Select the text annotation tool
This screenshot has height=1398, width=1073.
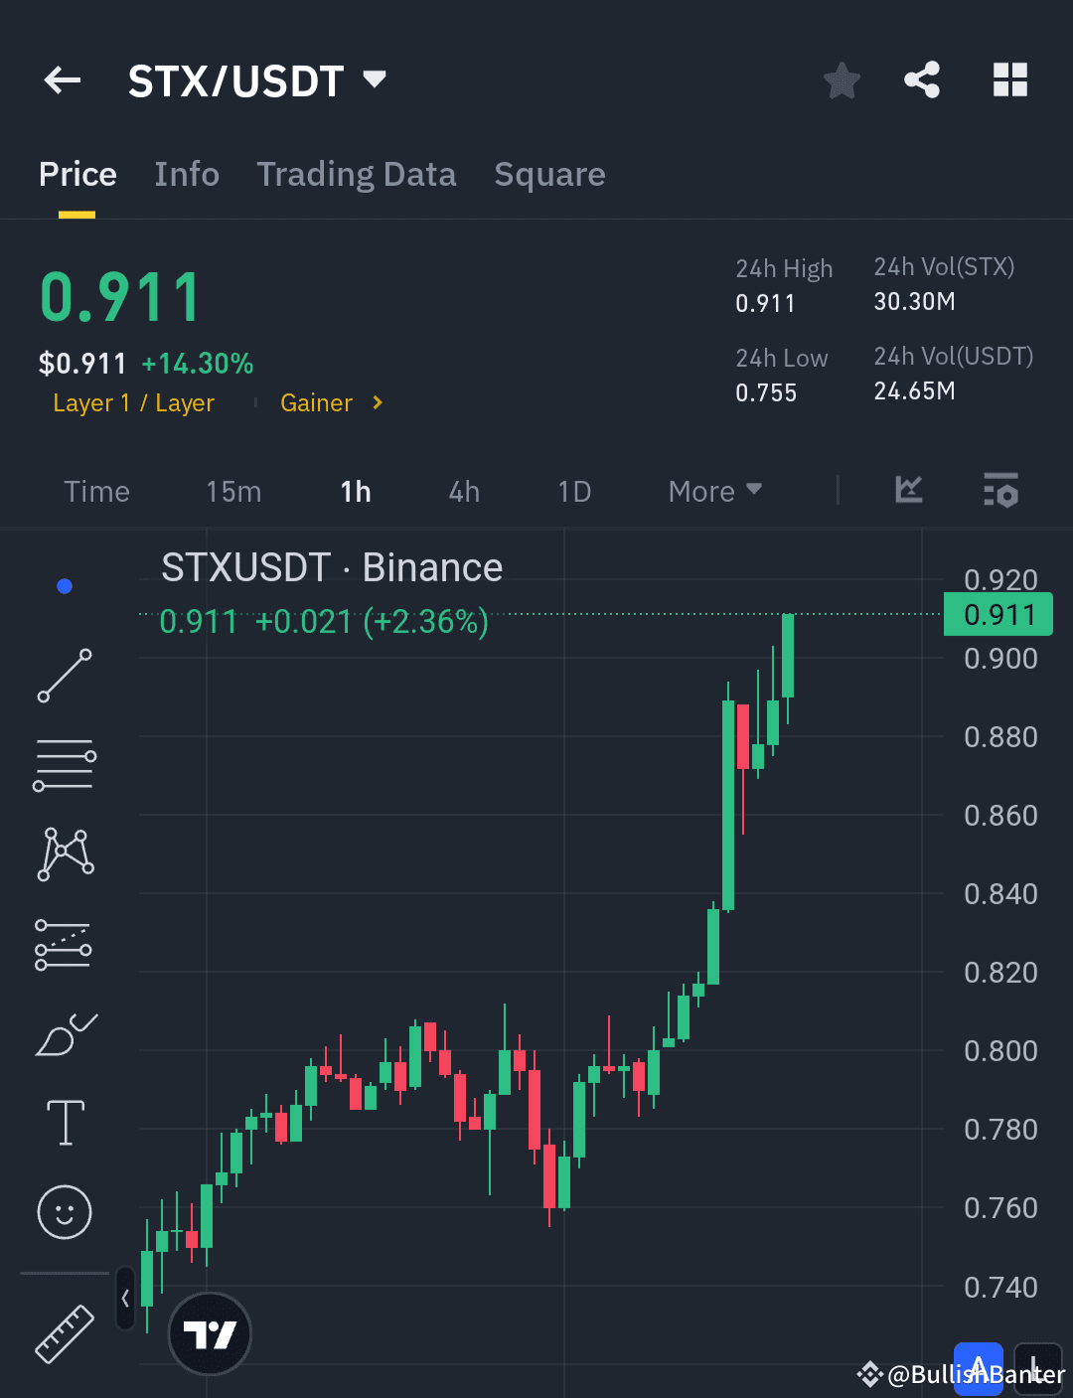click(64, 1122)
